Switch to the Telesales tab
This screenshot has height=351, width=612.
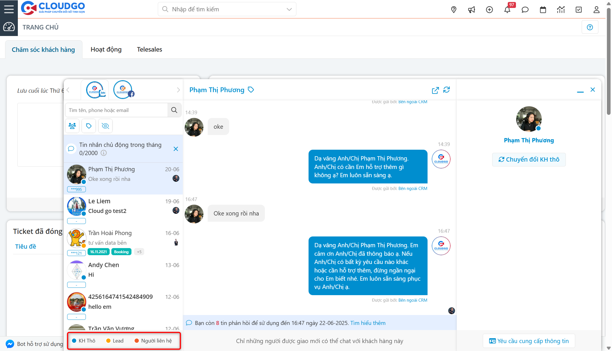pos(149,49)
